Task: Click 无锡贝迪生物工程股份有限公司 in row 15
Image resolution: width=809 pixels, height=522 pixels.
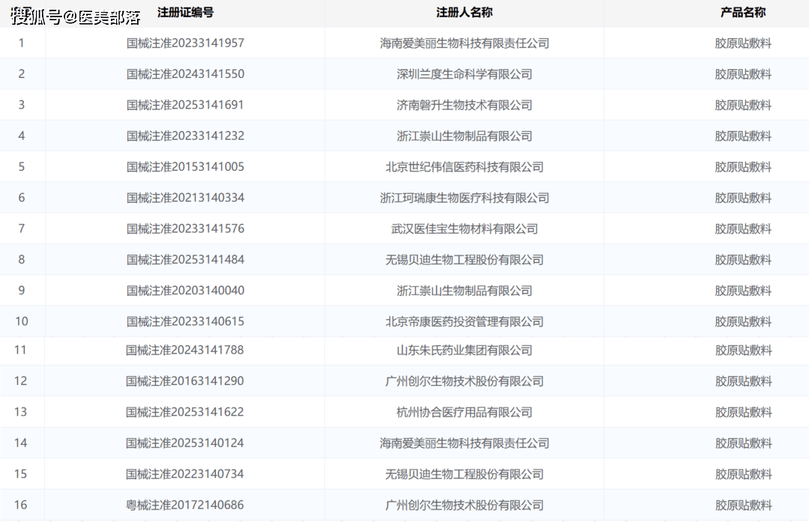Action: (464, 475)
